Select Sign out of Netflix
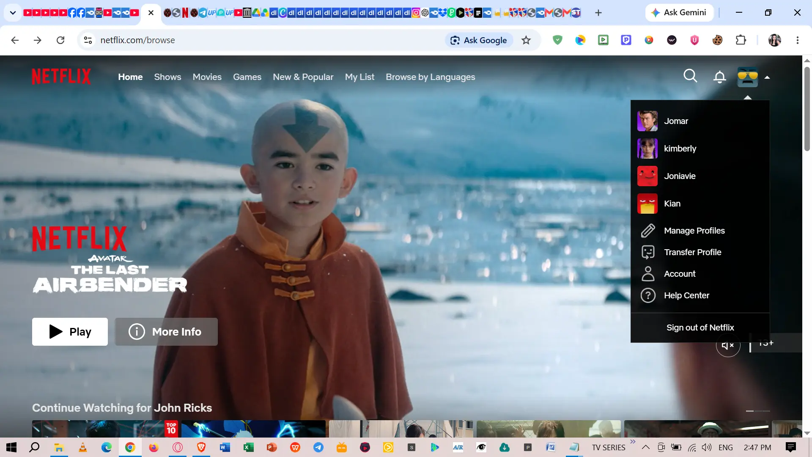Image resolution: width=812 pixels, height=457 pixels. coord(700,328)
